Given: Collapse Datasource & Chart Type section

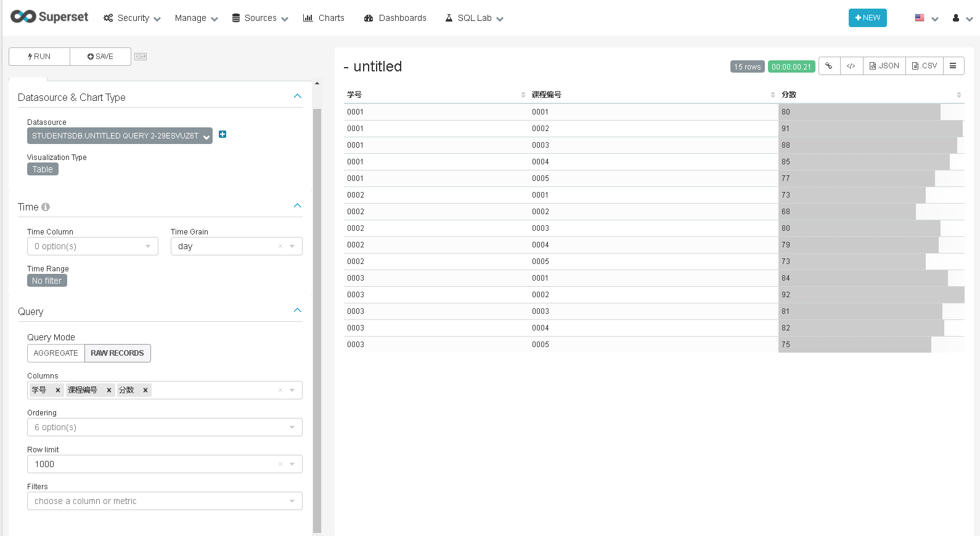Looking at the screenshot, I should [298, 96].
